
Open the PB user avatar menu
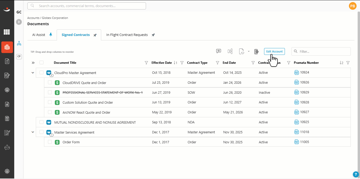tap(352, 6)
